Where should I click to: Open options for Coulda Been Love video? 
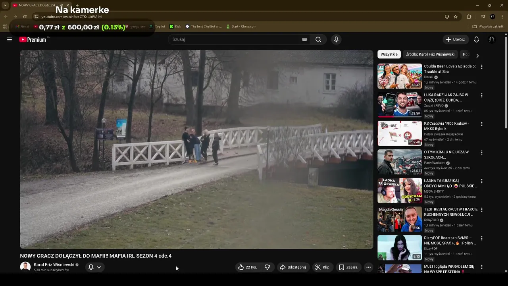point(482,67)
